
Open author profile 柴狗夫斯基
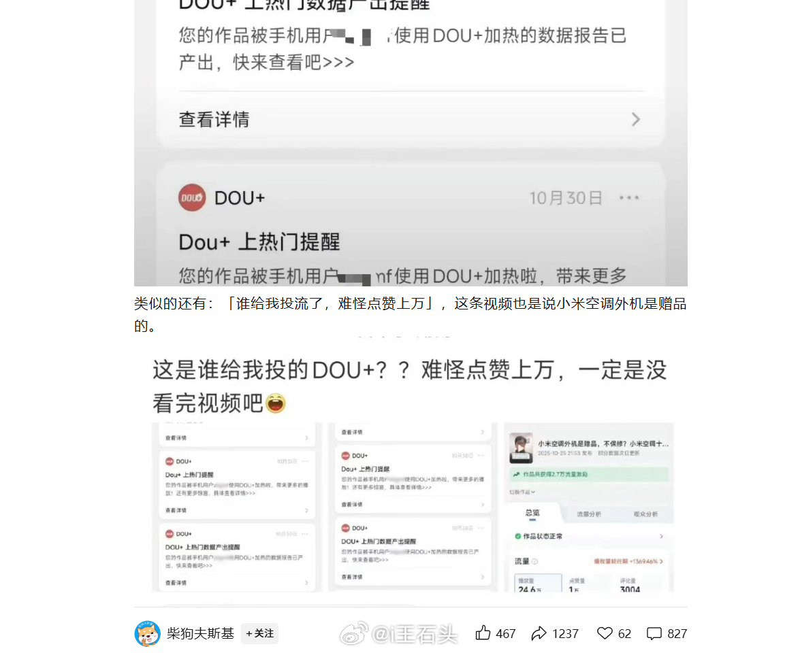click(200, 634)
